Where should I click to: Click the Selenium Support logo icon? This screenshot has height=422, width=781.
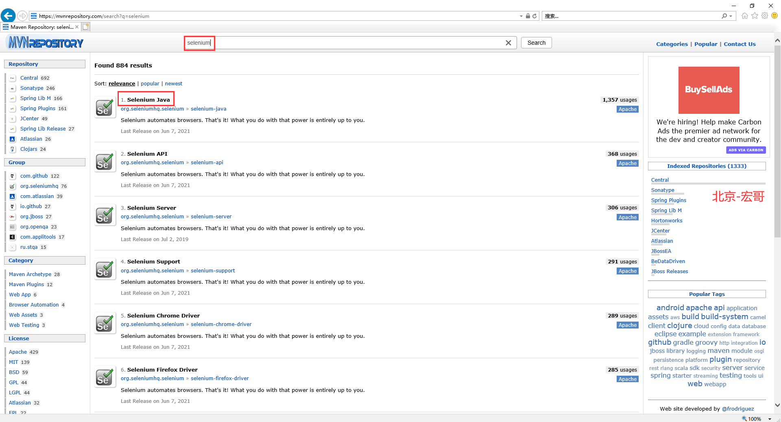[105, 269]
